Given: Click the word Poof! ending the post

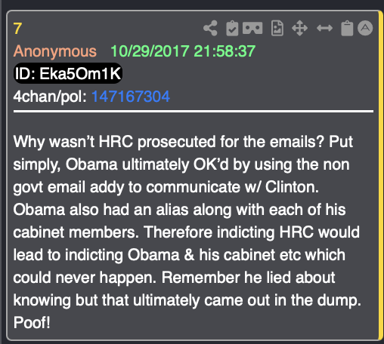Looking at the screenshot, I should point(32,323).
